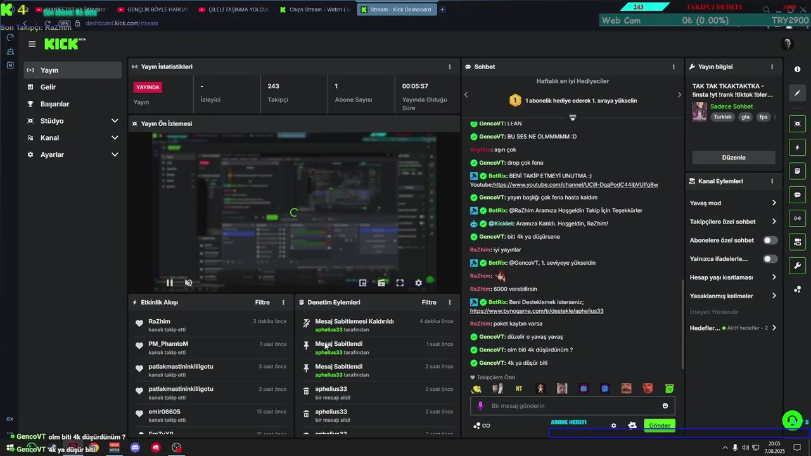The image size is (811, 456).
Task: Toggle Abonelere özel sohbet switch
Action: point(770,241)
